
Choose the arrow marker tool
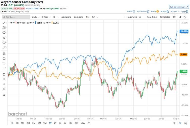[x=4, y=37]
